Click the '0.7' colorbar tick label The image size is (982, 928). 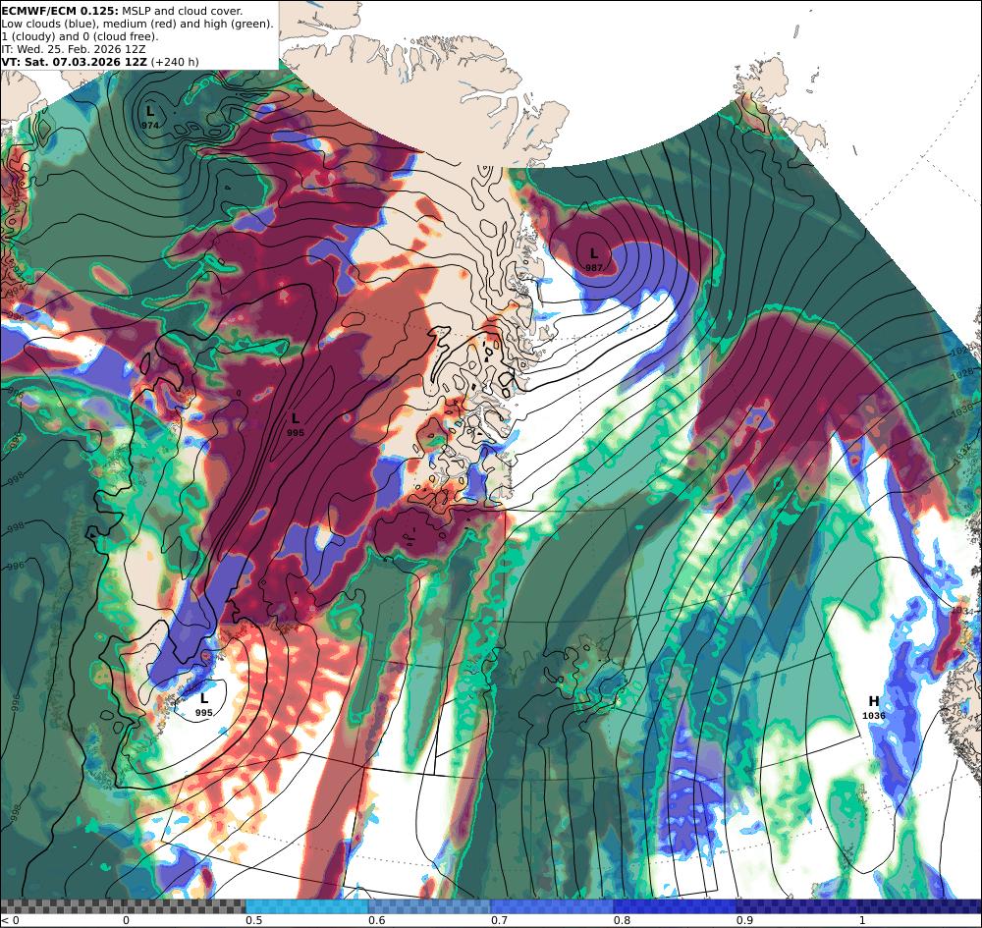499,920
